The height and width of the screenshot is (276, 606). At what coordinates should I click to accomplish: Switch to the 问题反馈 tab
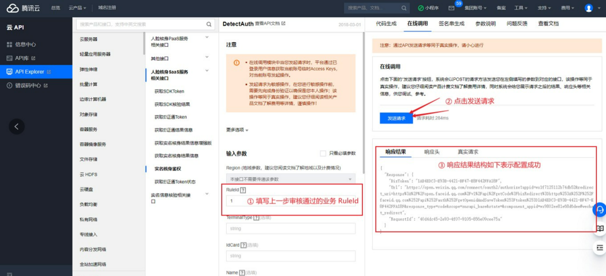[517, 24]
